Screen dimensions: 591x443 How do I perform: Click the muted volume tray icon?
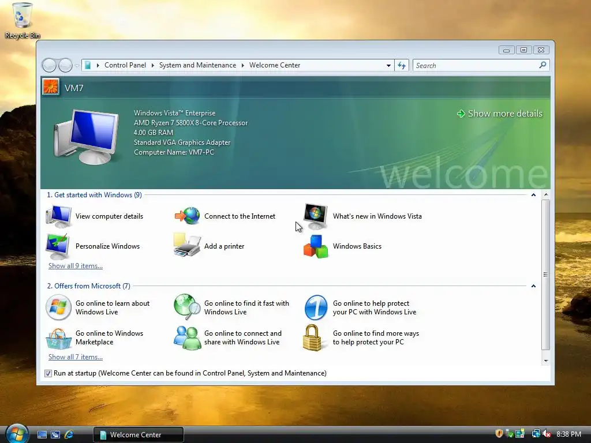[x=547, y=434]
